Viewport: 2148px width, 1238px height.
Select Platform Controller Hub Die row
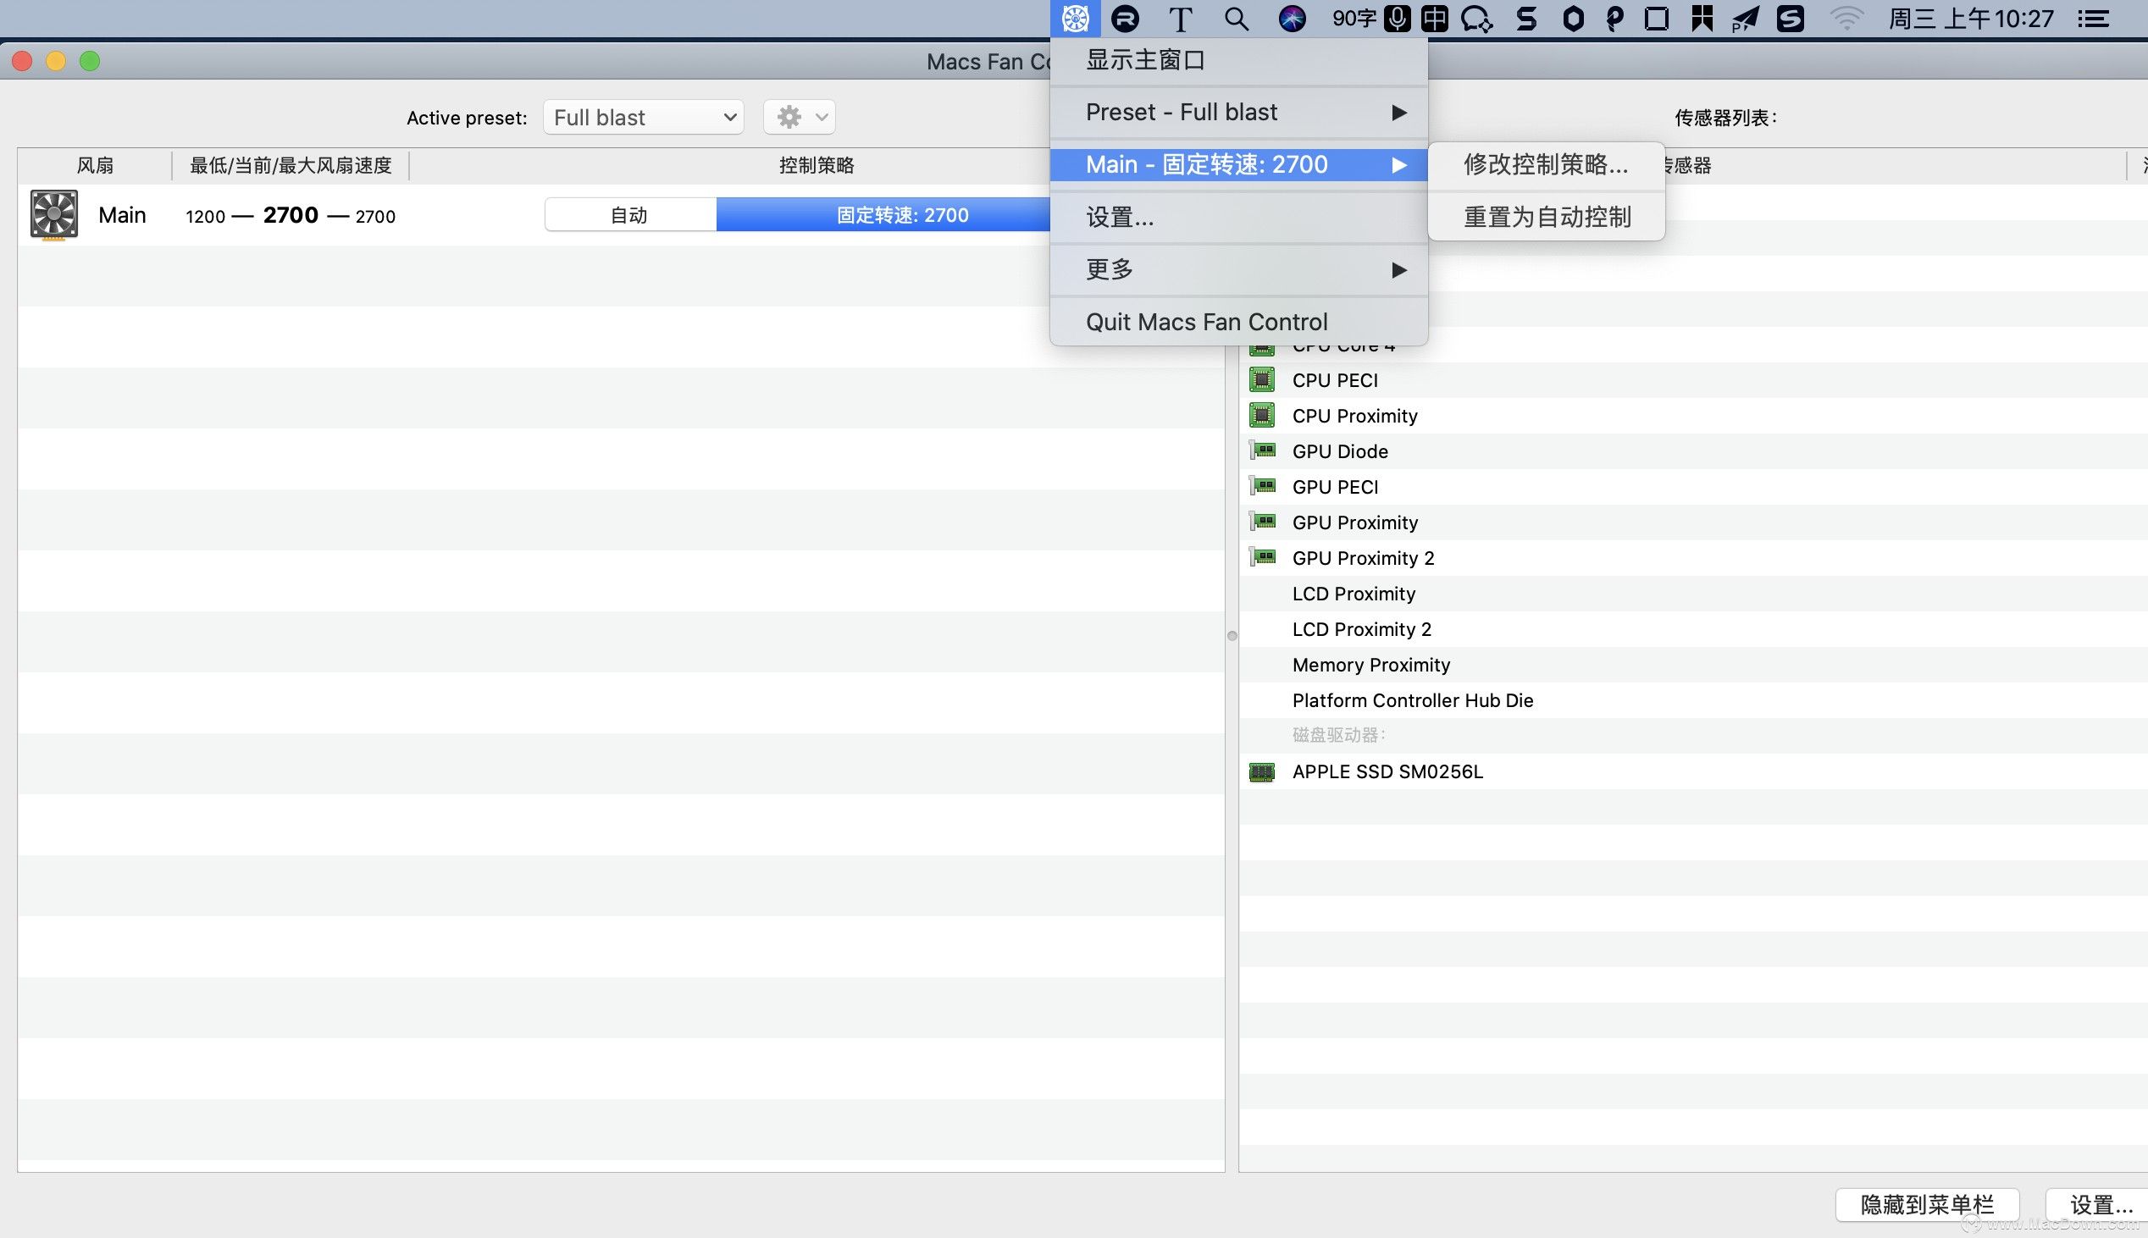[x=1693, y=700]
